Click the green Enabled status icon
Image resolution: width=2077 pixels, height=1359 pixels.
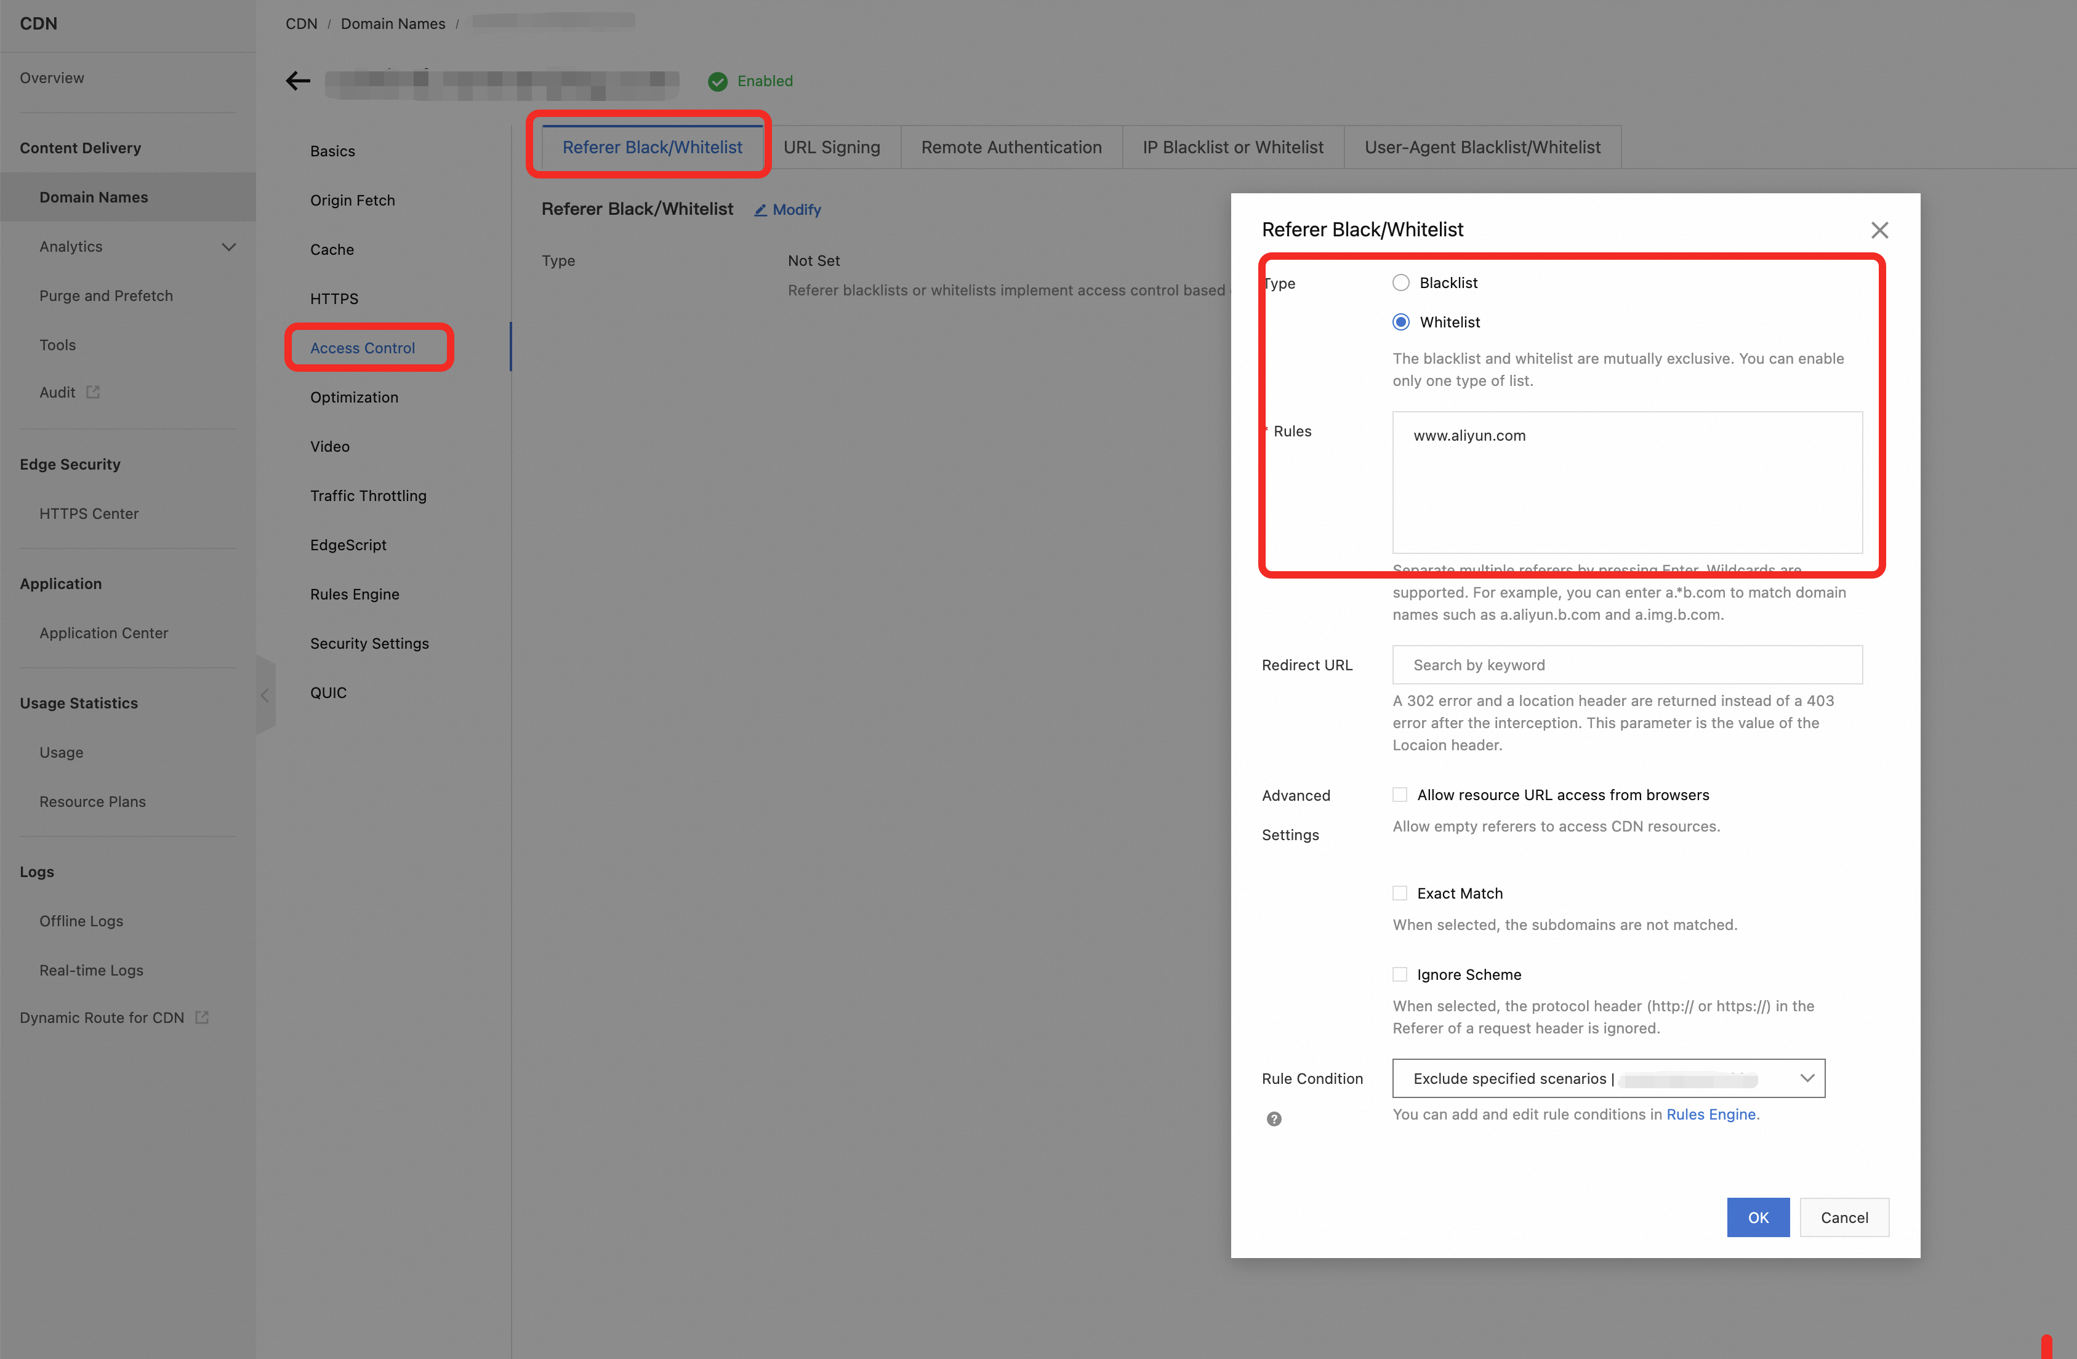[x=717, y=81]
